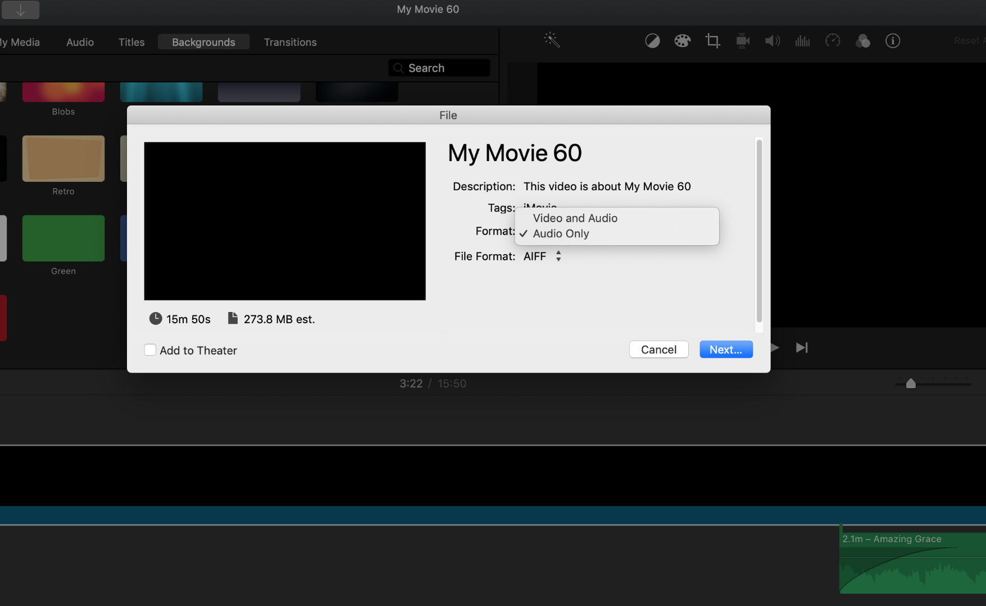
Task: Click the Next... button
Action: [726, 350]
